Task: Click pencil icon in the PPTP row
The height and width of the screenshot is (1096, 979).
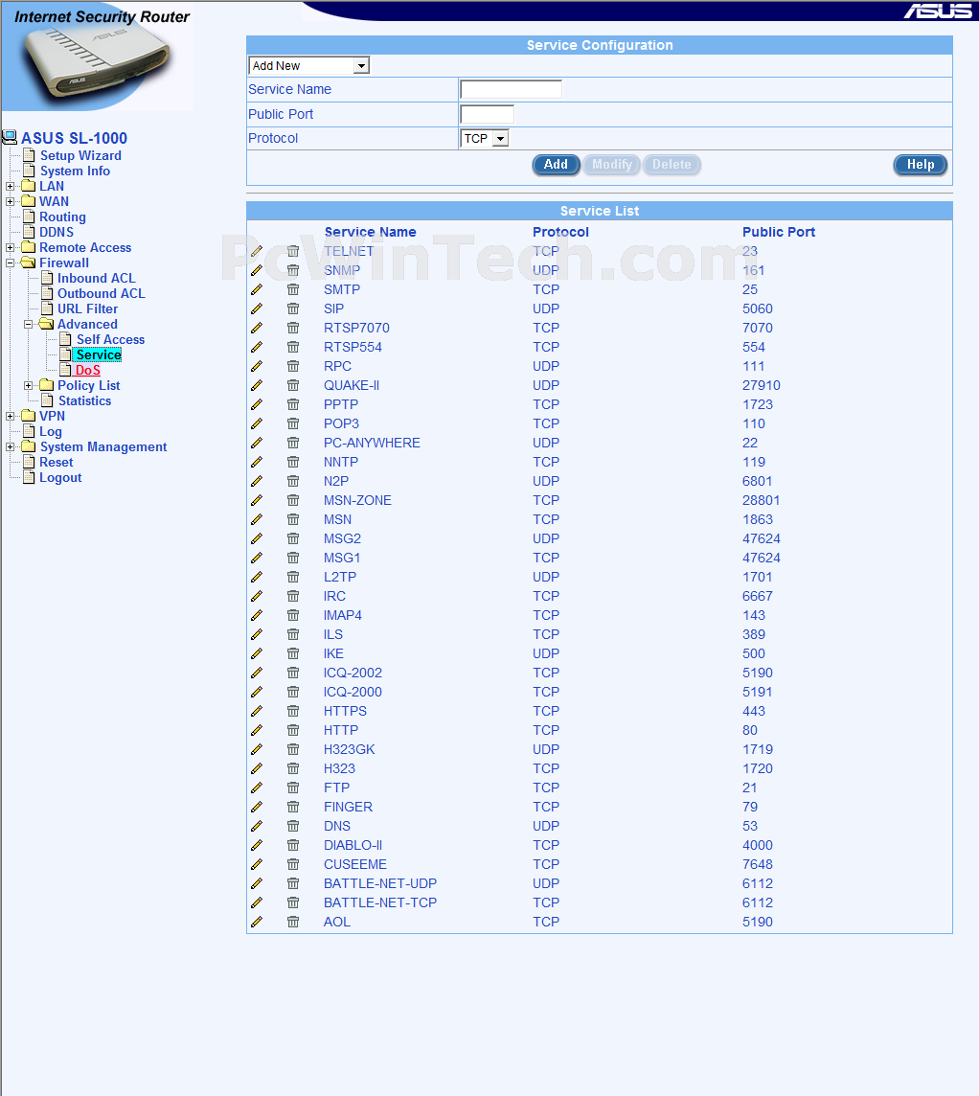Action: point(257,404)
